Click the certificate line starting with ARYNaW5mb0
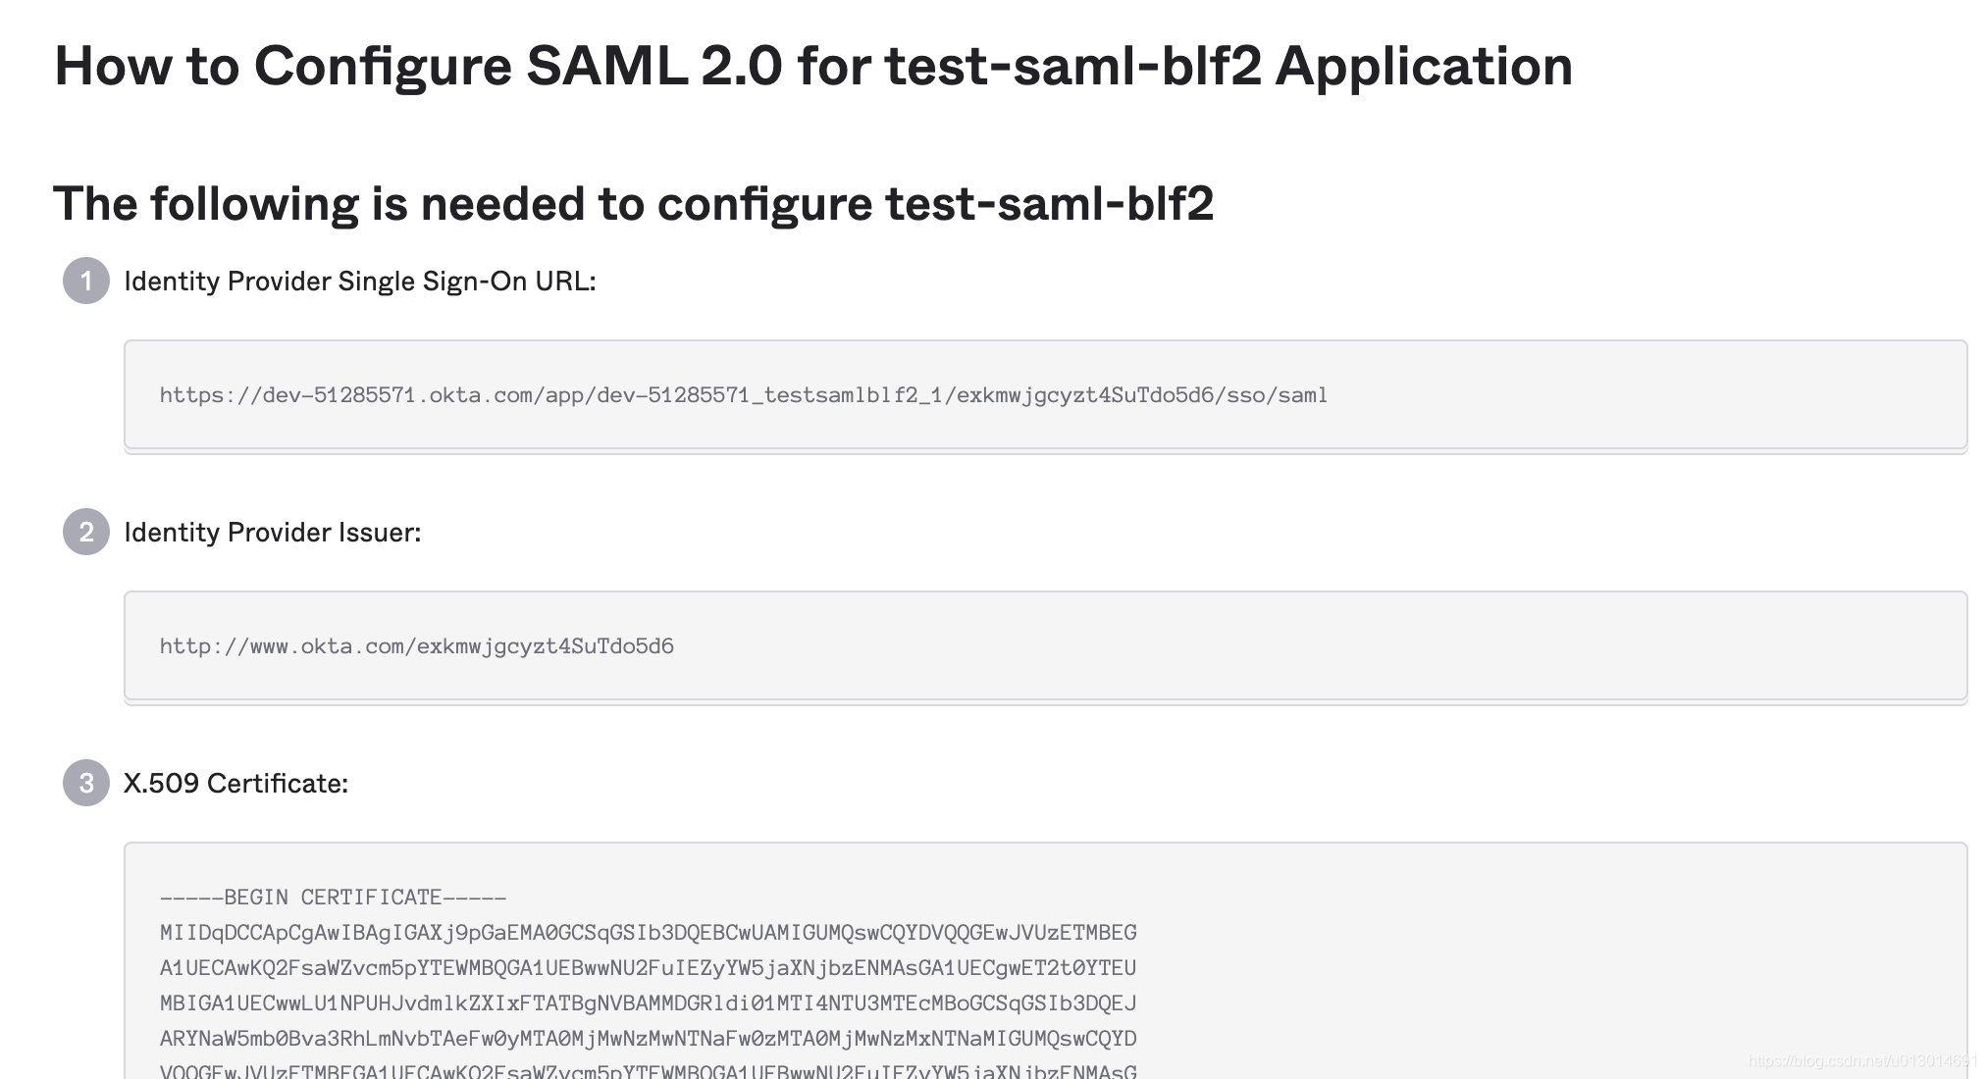The width and height of the screenshot is (1986, 1079). click(x=648, y=1039)
